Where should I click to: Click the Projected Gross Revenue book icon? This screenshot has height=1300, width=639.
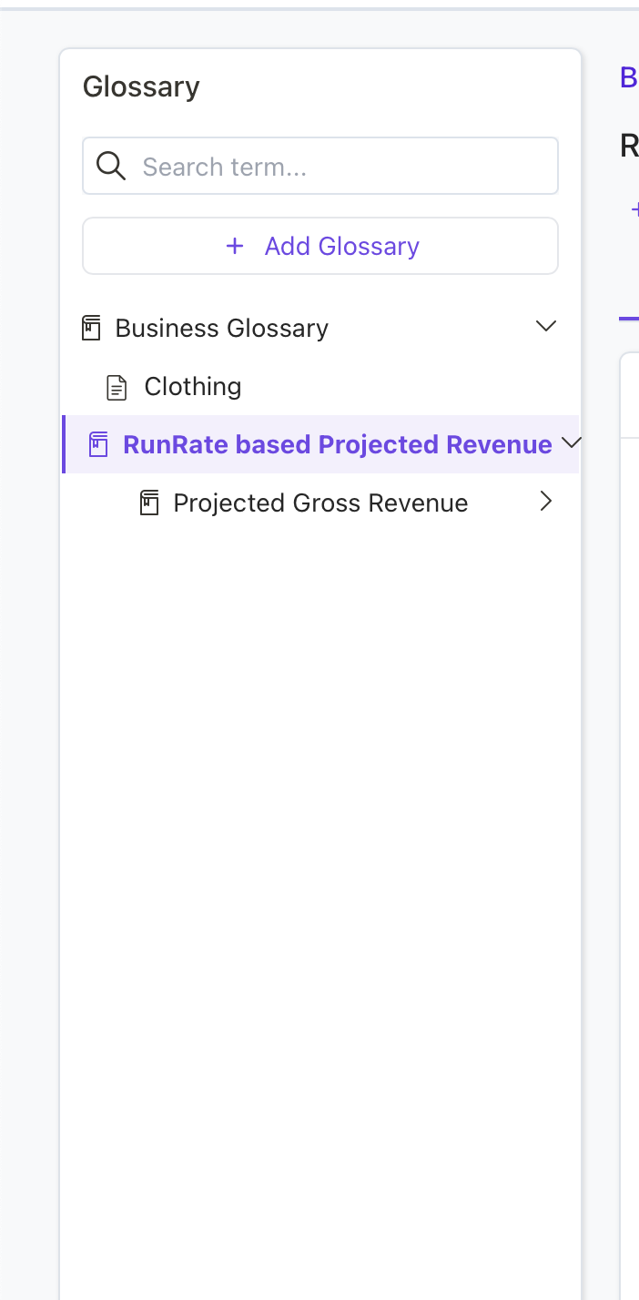149,503
